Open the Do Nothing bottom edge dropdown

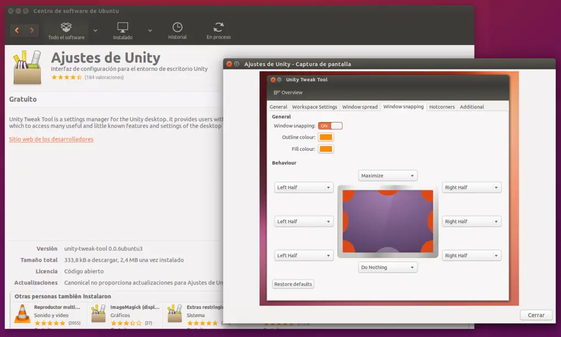click(388, 267)
